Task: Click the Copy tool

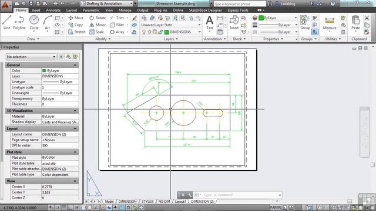Action: [x=76, y=25]
